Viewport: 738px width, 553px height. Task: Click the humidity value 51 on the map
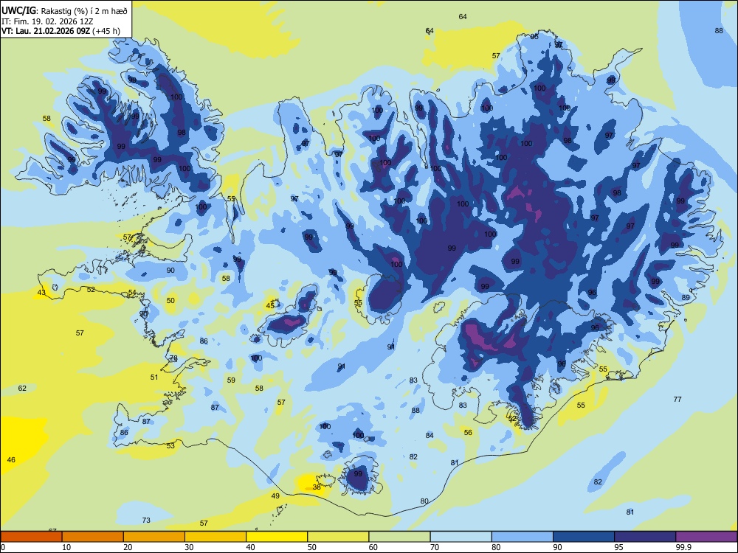154,377
